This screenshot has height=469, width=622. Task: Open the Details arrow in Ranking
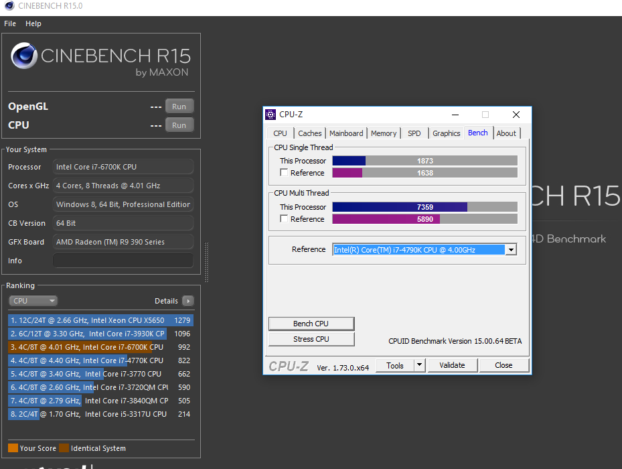point(188,301)
